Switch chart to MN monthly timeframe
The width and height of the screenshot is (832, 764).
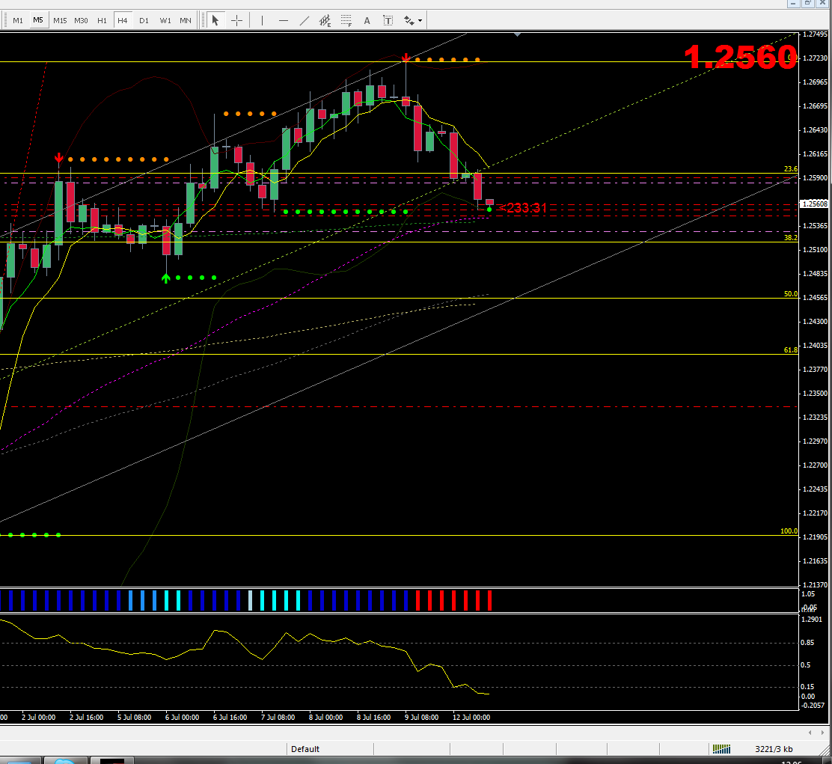pyautogui.click(x=186, y=21)
